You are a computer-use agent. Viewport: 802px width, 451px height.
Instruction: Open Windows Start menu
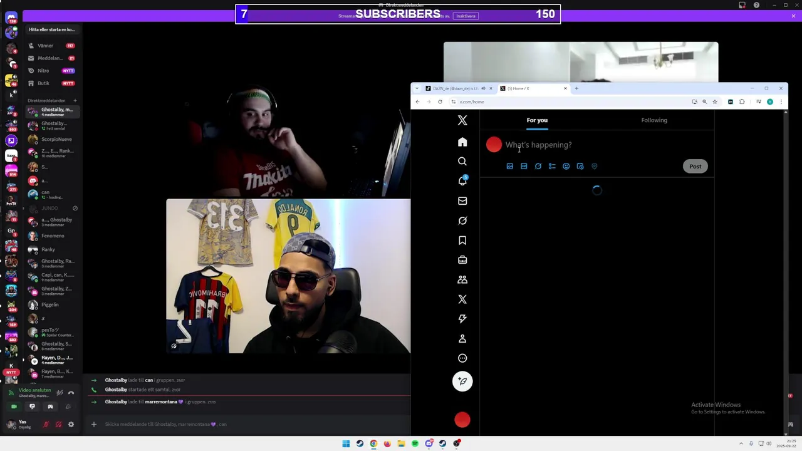346,443
